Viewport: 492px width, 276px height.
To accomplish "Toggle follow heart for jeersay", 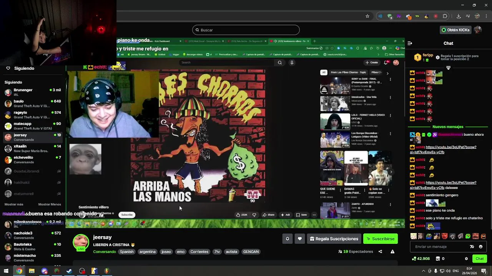I will (300, 239).
